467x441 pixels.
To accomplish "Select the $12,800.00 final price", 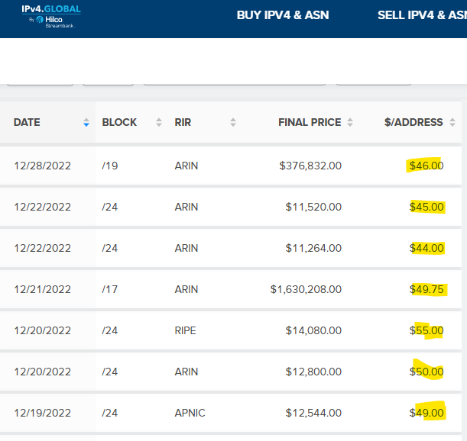I will [313, 372].
